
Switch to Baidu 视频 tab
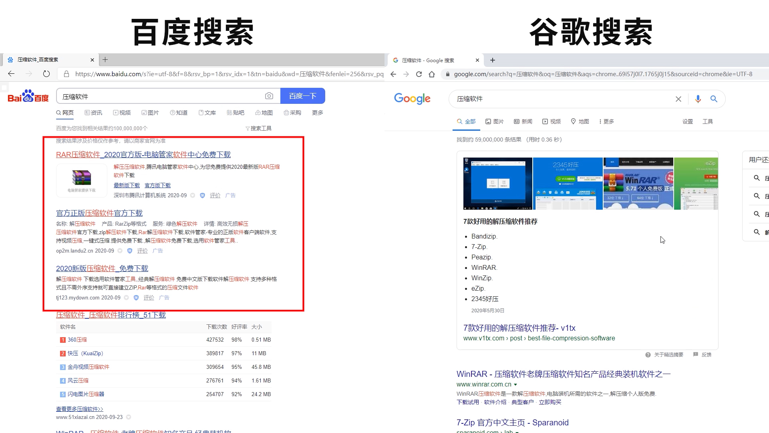[x=122, y=113]
